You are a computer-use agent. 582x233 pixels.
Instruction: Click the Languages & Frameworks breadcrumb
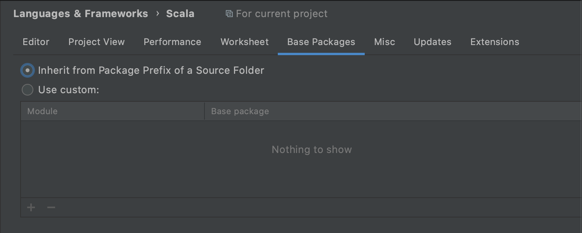81,14
